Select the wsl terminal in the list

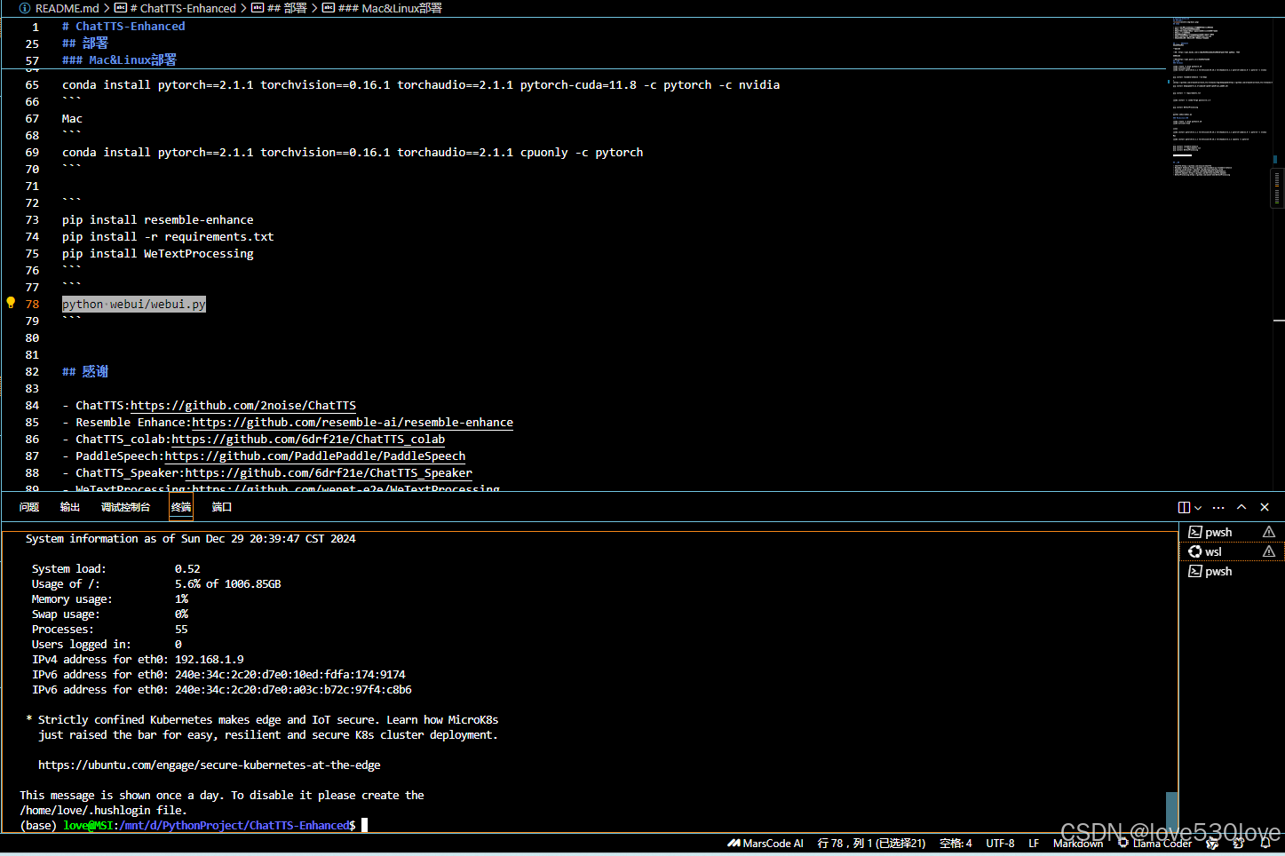[x=1232, y=551]
